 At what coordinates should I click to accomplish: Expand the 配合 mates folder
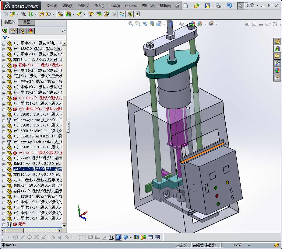click(4, 224)
